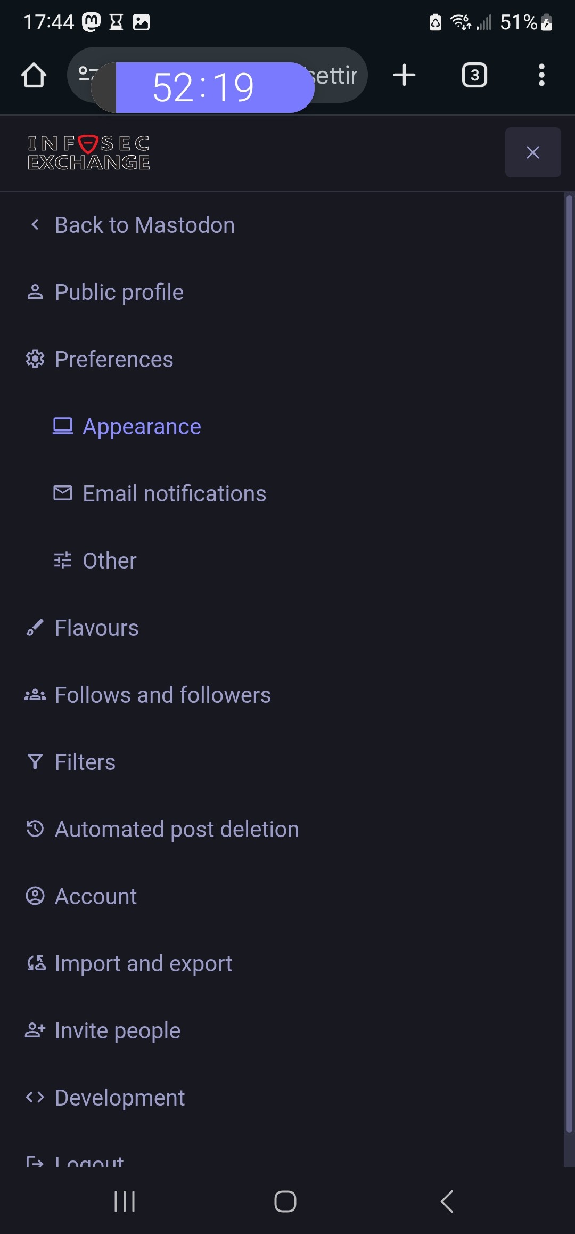Image resolution: width=575 pixels, height=1234 pixels.
Task: Tap the sliders icon next to Other
Action: [63, 561]
